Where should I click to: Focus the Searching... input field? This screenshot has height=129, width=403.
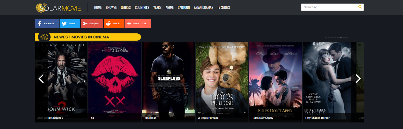(329, 7)
